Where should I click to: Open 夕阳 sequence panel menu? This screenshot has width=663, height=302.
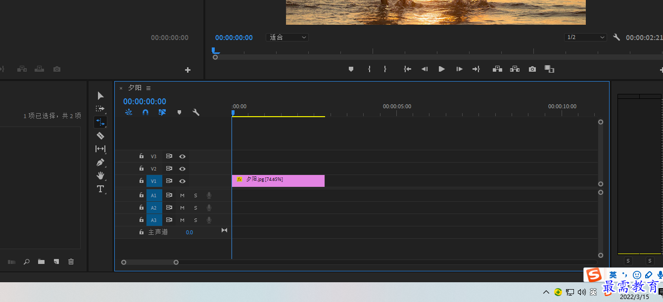pyautogui.click(x=148, y=88)
